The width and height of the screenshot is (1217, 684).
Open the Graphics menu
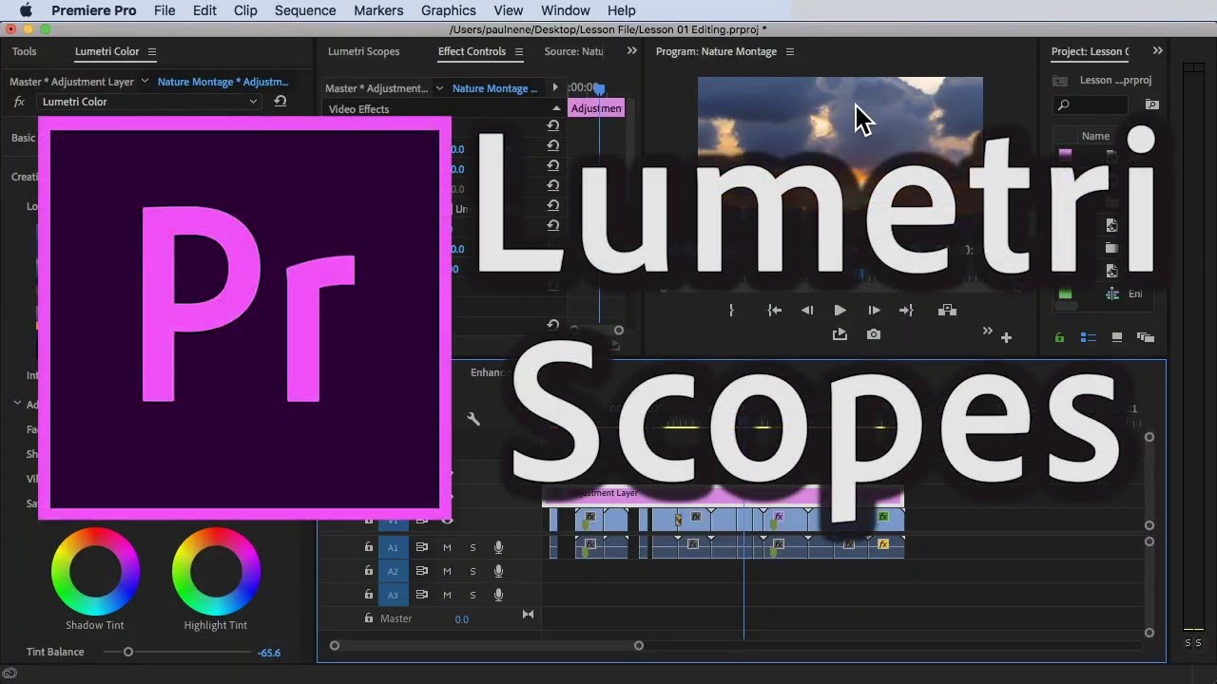click(448, 10)
